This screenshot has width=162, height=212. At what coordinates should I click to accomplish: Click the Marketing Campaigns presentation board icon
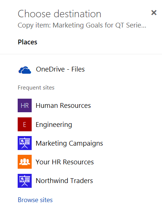coord(25,143)
